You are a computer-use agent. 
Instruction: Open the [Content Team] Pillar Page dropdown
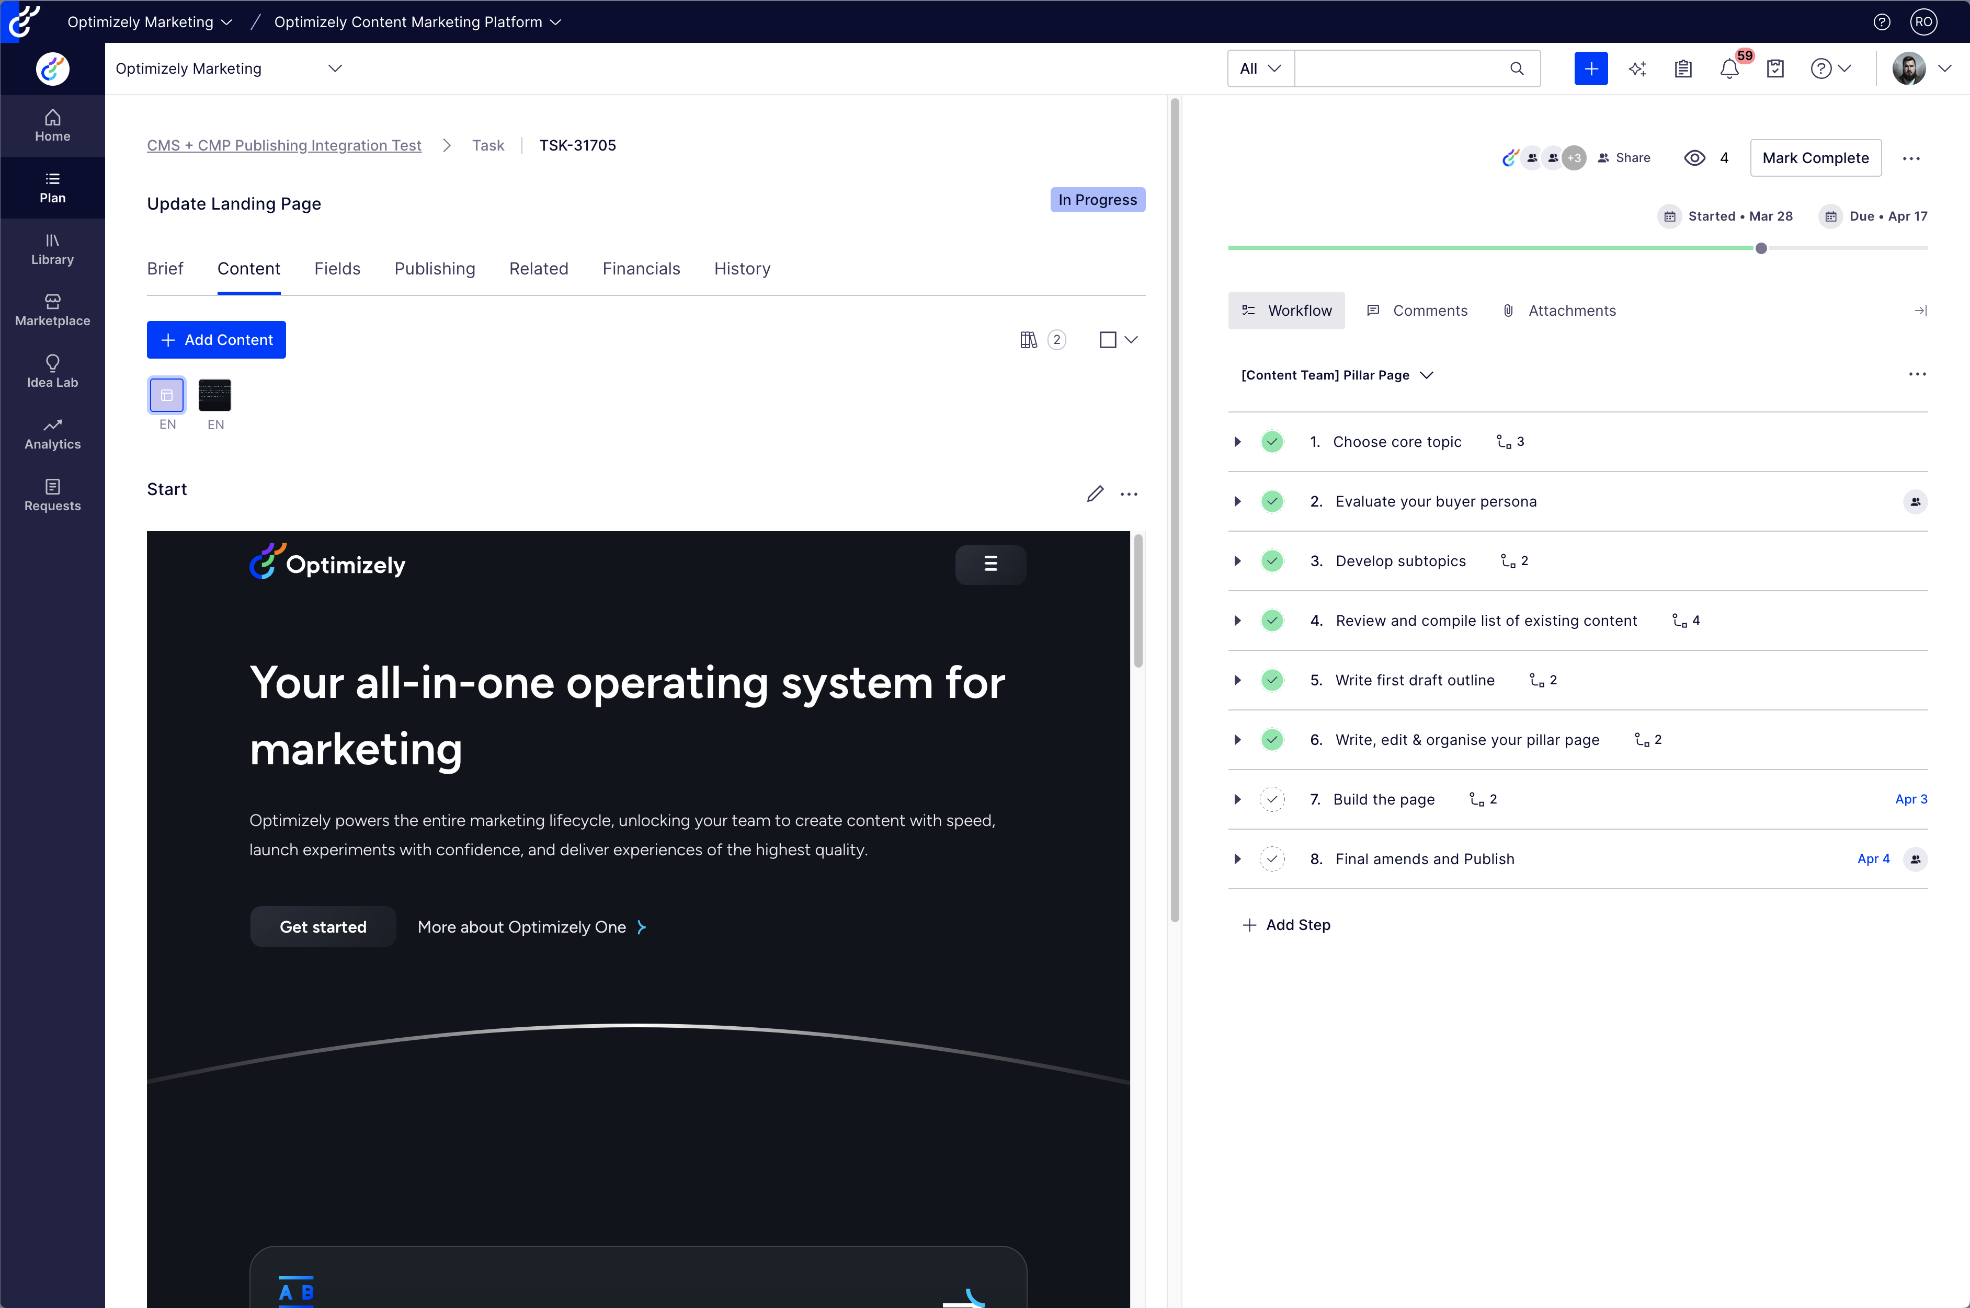[1337, 374]
